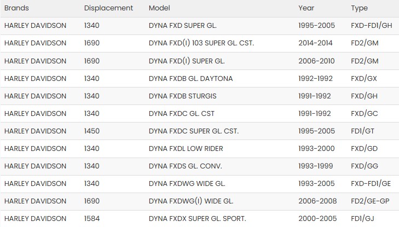Select the DYNA FXDX SUPER GL. SPORT. model

(198, 219)
